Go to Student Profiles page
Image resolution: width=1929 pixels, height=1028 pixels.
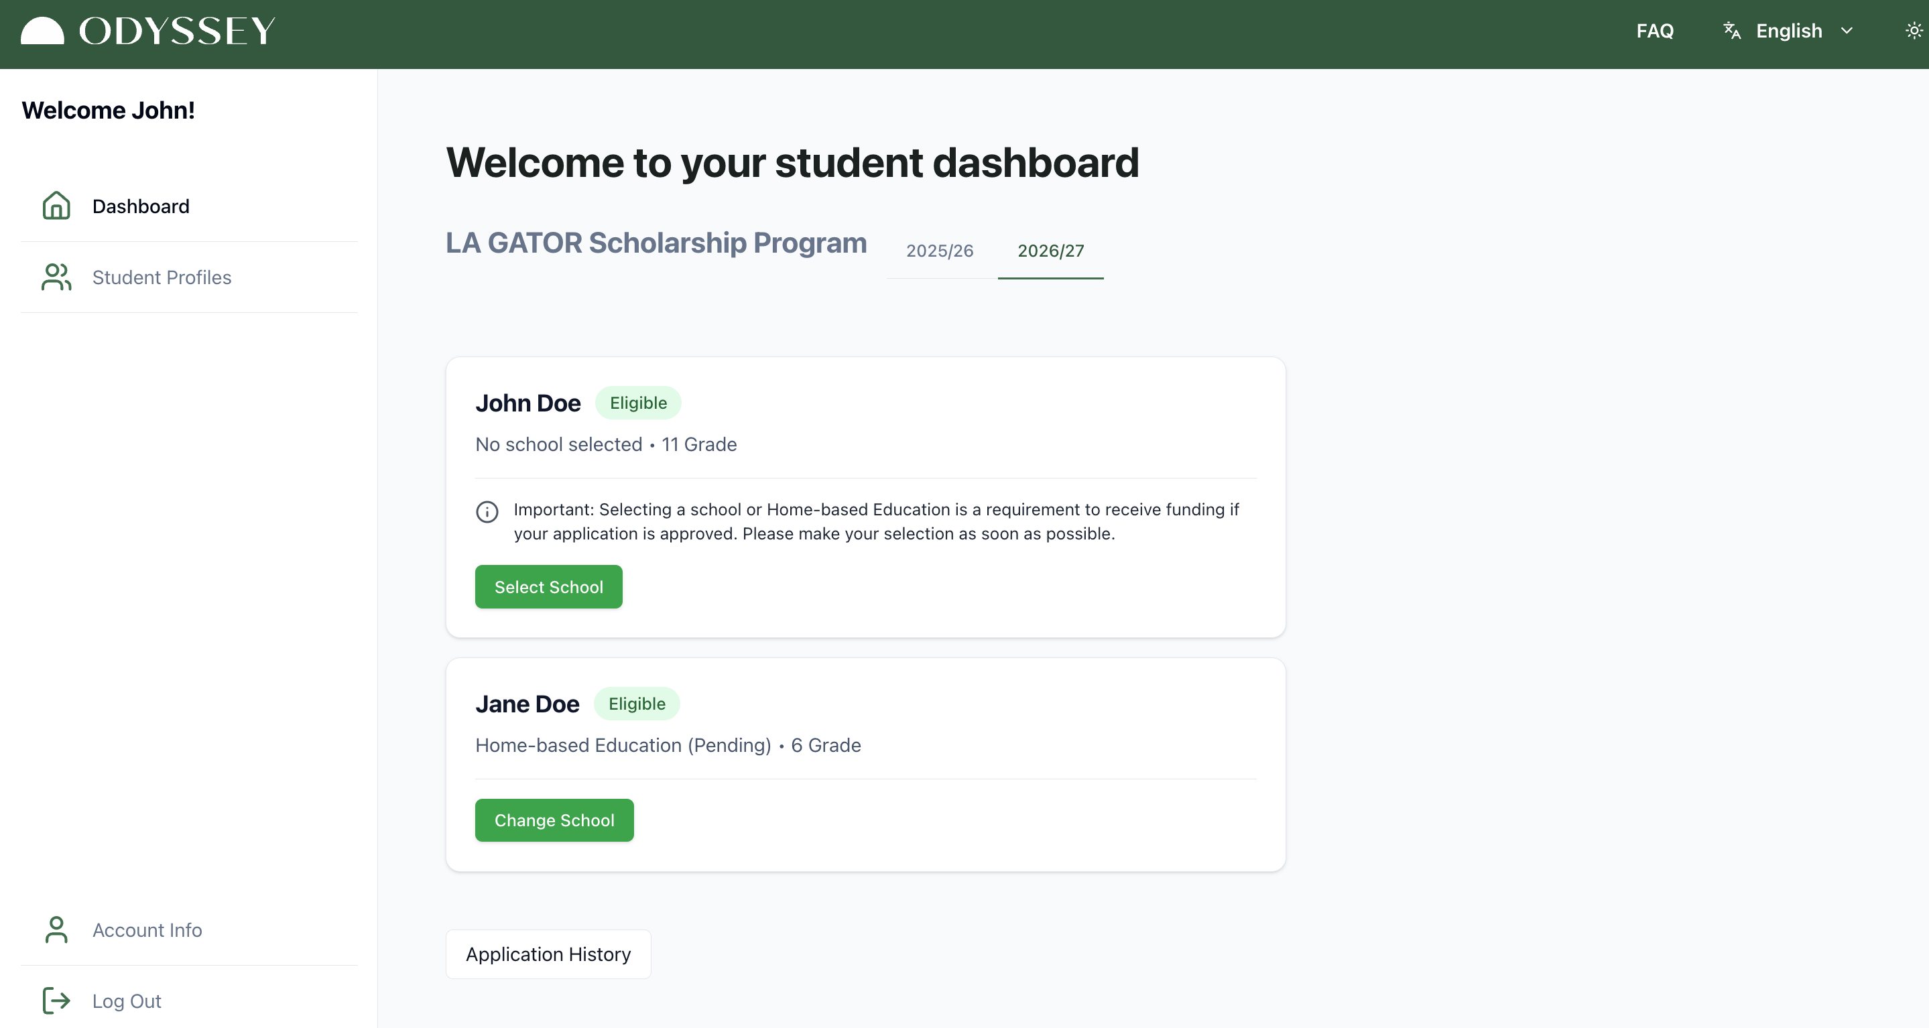[x=162, y=277]
